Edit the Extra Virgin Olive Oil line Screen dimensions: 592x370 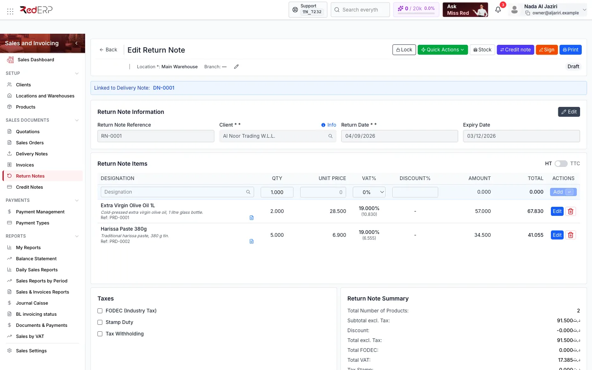point(557,211)
